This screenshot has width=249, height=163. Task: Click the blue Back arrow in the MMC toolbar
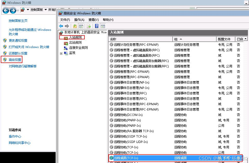(x=61, y=26)
